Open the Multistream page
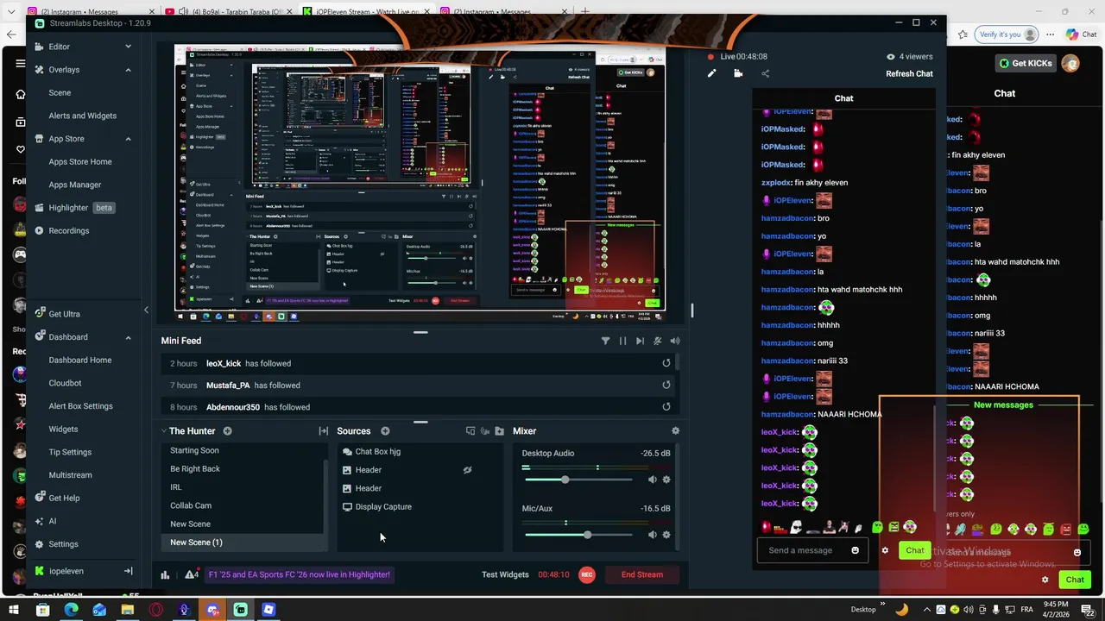This screenshot has height=621, width=1105. coord(70,475)
